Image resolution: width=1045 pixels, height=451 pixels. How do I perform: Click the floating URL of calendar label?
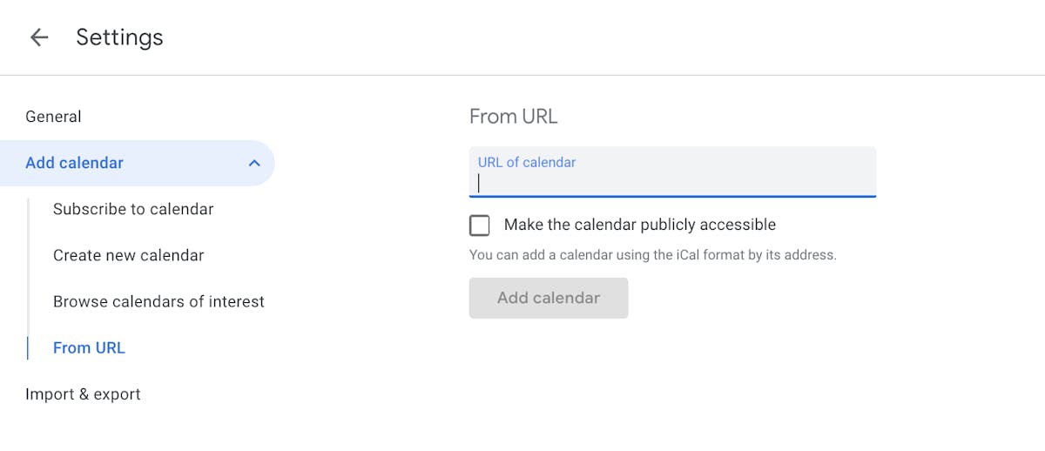click(527, 162)
